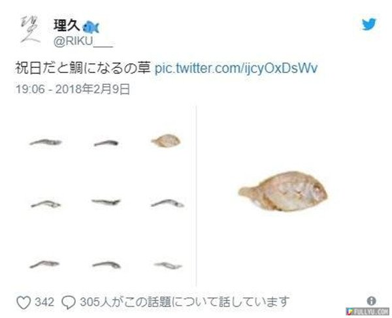Click the blue fish emoji beside name
392x318 pixels.
(x=91, y=27)
